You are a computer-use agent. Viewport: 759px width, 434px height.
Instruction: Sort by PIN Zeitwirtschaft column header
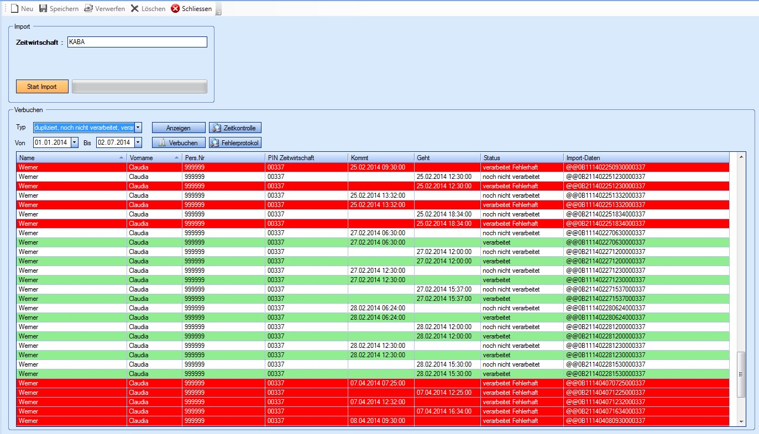coord(306,157)
